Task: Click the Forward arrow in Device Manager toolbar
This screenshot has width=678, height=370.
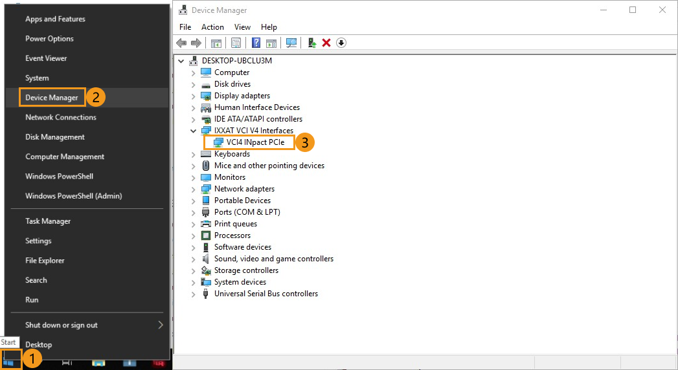Action: [x=196, y=43]
